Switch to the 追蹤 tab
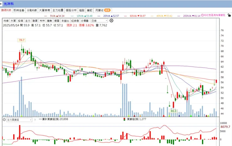 (82, 10)
